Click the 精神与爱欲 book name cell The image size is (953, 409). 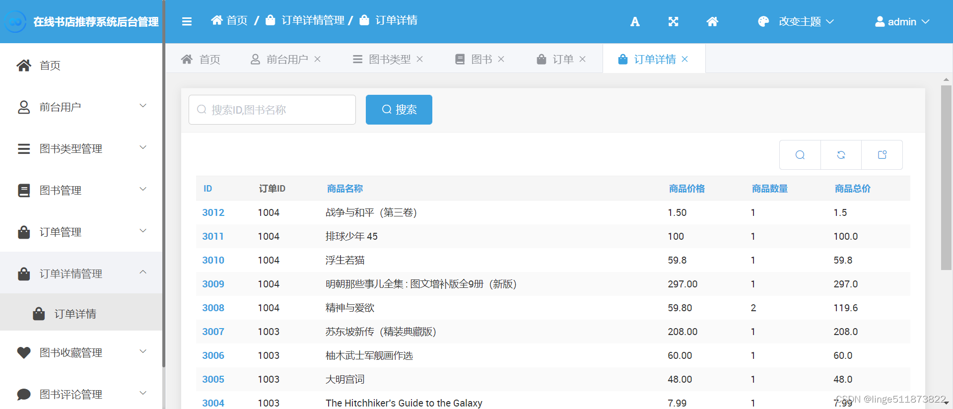350,308
